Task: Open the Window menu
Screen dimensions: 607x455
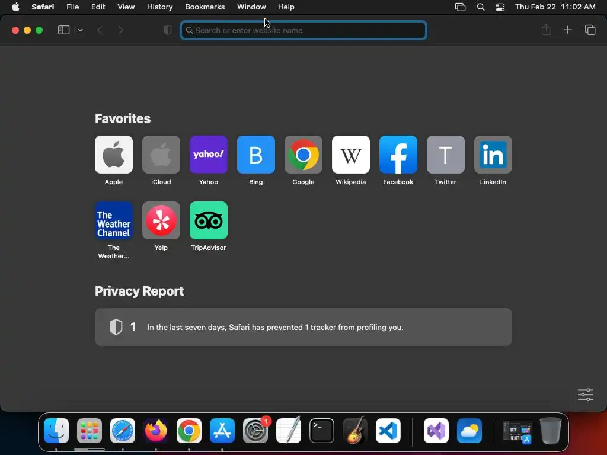Action: pos(251,7)
